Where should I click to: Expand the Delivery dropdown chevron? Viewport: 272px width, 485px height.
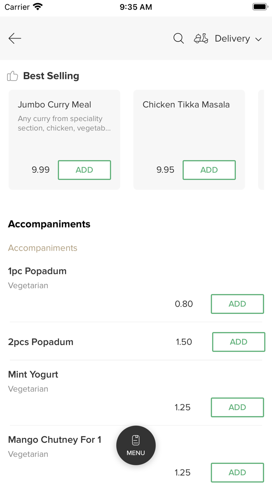[x=258, y=39]
